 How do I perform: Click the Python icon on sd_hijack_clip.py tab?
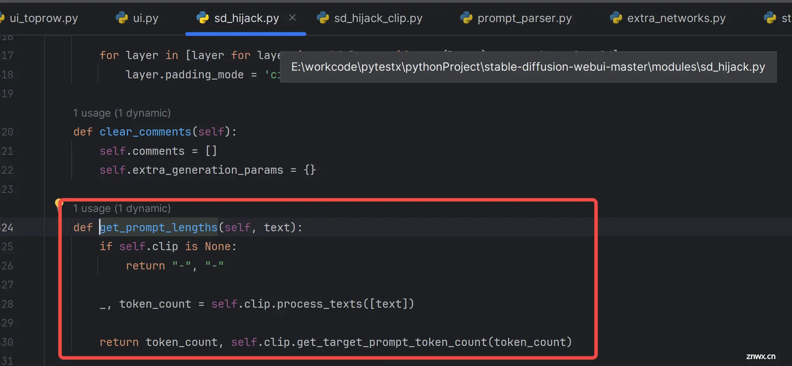tap(323, 18)
